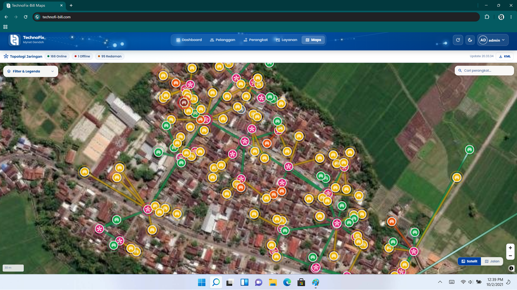This screenshot has width=517, height=290.
Task: Open a new browser tab
Action: [71, 5]
